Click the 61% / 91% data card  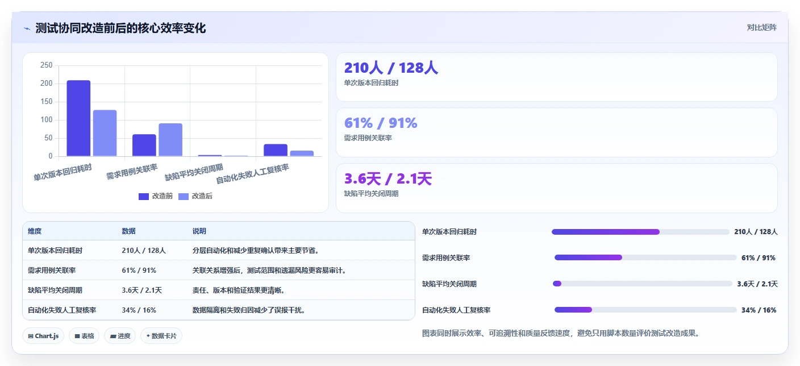pyautogui.click(x=557, y=132)
